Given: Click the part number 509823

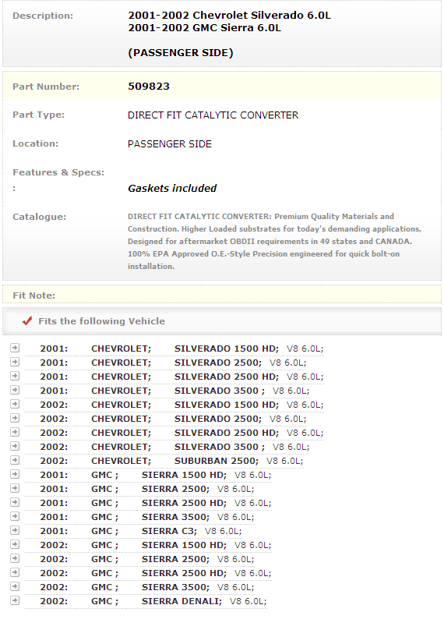Looking at the screenshot, I should [149, 87].
